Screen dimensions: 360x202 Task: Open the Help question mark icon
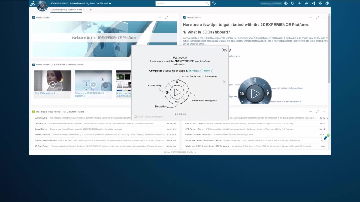(327, 3)
